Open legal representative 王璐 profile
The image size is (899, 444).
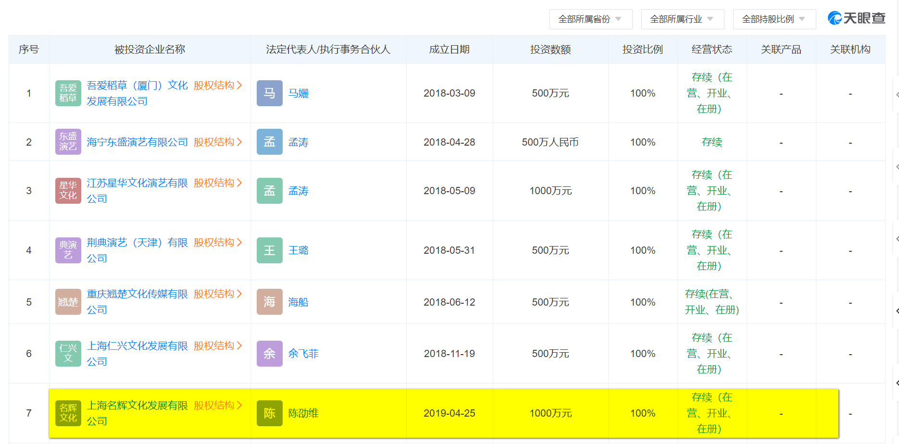[x=299, y=250]
